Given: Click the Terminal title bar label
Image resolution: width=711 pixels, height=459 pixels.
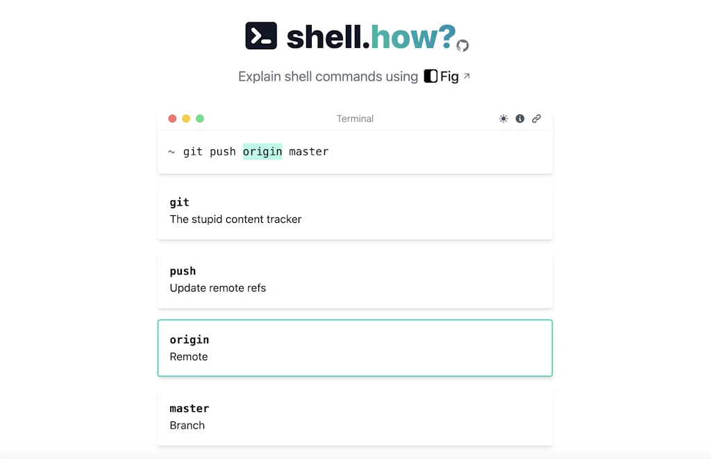Looking at the screenshot, I should [355, 119].
